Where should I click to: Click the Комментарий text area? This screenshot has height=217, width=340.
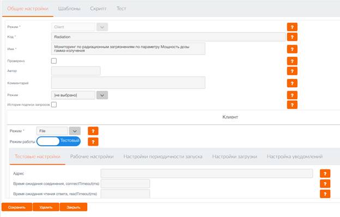(128, 83)
